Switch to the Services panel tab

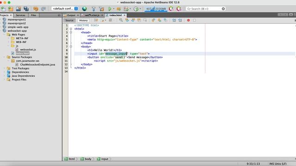[20, 15]
